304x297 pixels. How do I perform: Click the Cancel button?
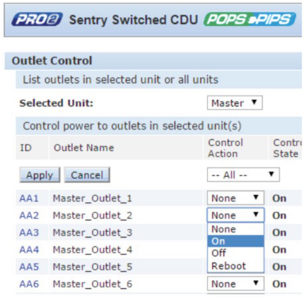87,175
